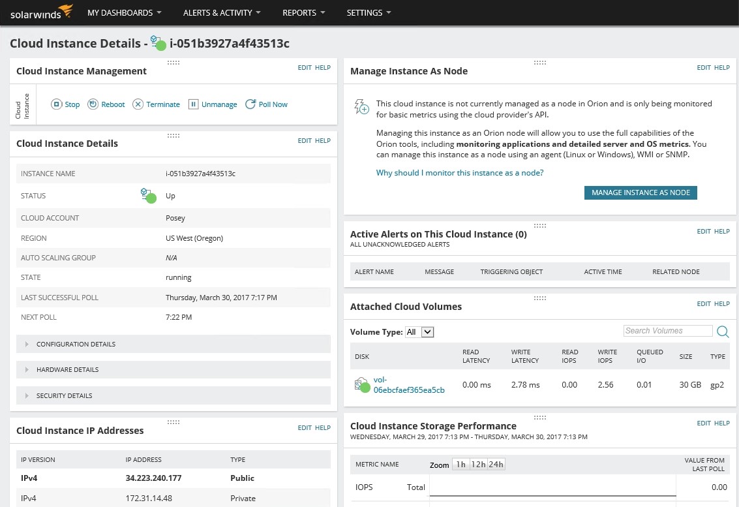Click the Active Time column header

click(603, 271)
